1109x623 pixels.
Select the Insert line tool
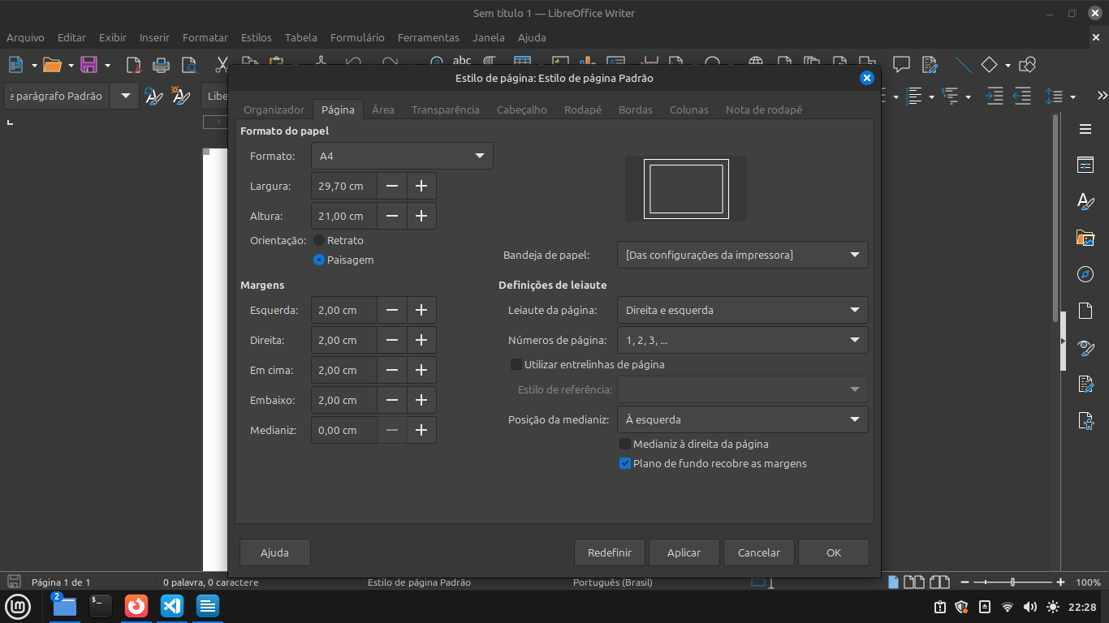(963, 65)
